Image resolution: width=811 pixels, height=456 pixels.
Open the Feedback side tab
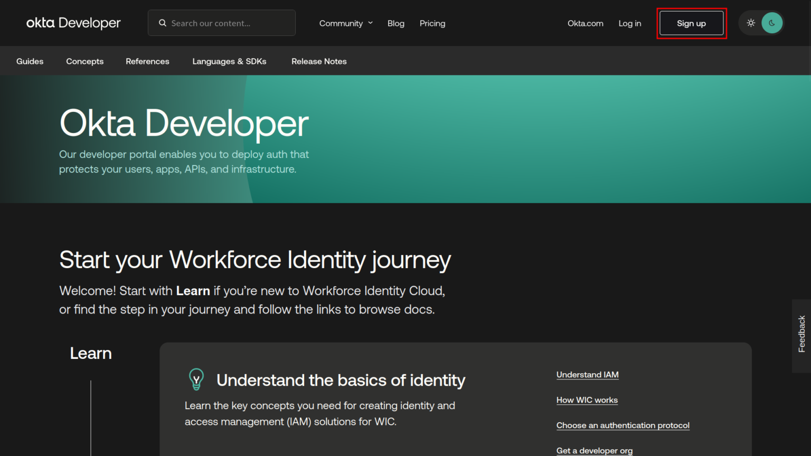pyautogui.click(x=801, y=335)
